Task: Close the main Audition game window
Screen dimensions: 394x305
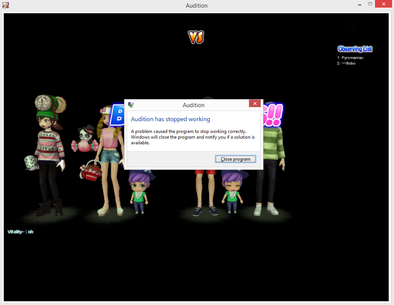Action: click(x=383, y=4)
